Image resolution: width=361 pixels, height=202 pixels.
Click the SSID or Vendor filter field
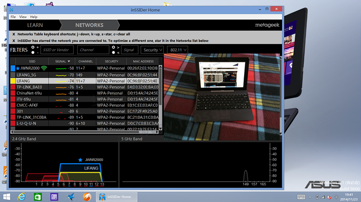pos(57,50)
